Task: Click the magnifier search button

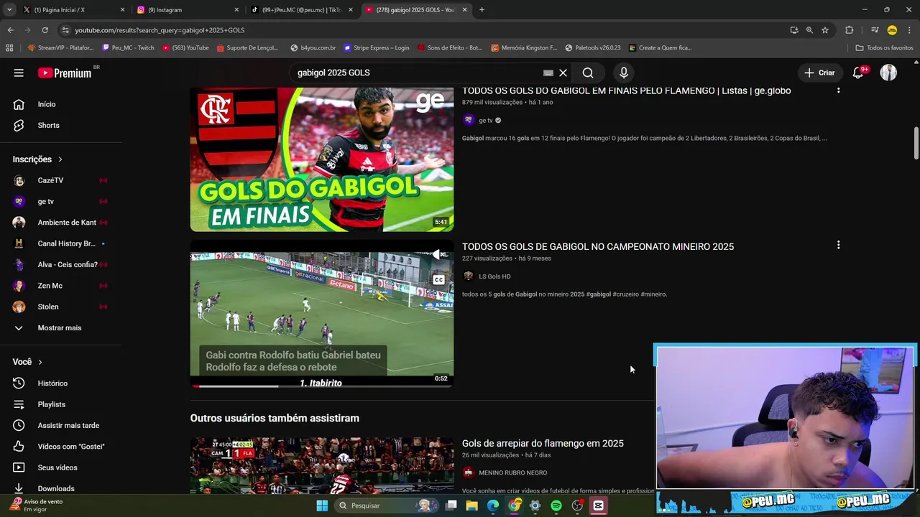Action: (x=588, y=73)
